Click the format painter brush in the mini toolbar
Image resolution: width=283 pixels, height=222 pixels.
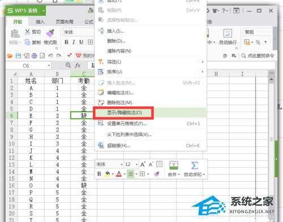point(157,174)
